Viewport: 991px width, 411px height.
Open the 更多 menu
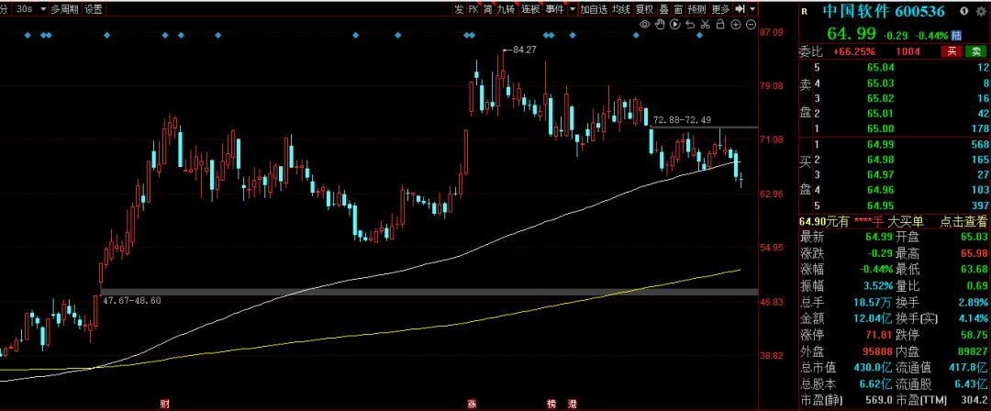click(x=720, y=9)
